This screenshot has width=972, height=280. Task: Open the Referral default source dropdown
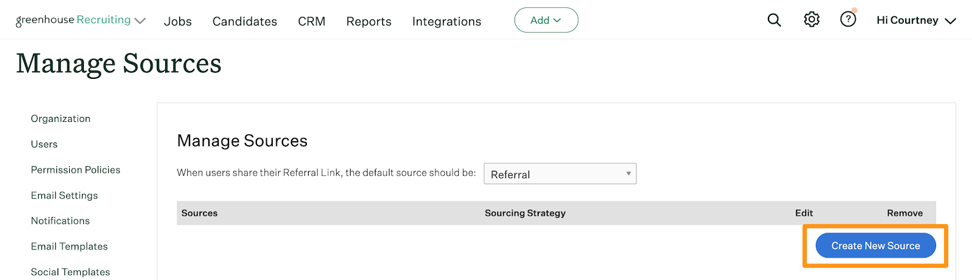[560, 174]
